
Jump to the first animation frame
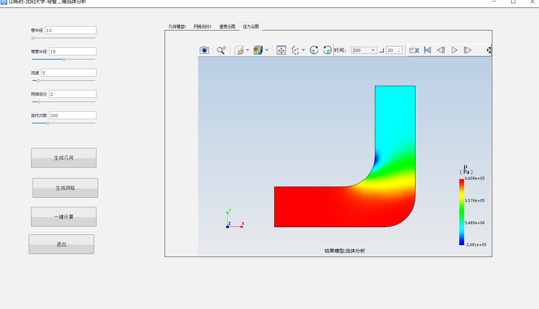pos(428,50)
